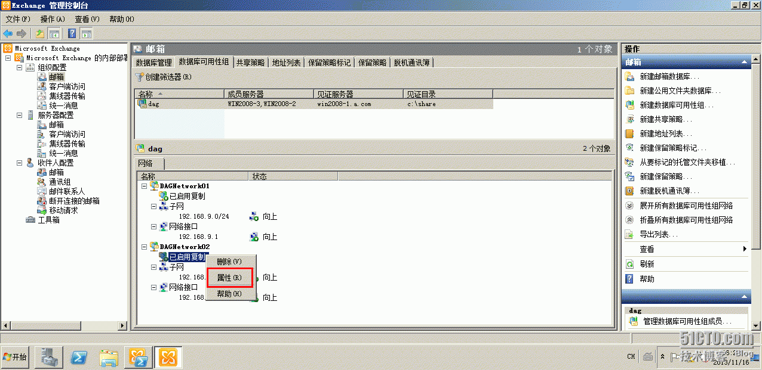Viewport: 762px width, 370px height.
Task: Click 展开所有数据库可用性组网络 action
Action: coord(686,206)
